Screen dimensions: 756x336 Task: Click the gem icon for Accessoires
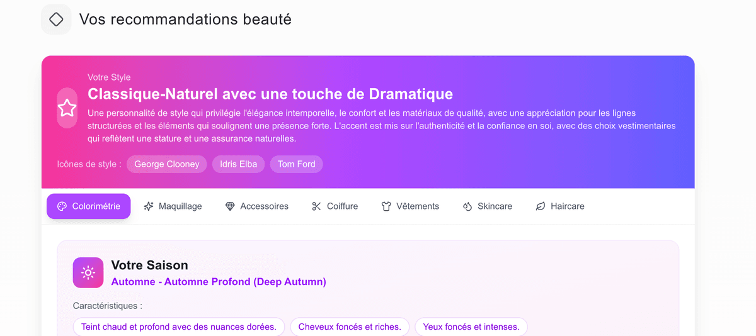click(230, 206)
